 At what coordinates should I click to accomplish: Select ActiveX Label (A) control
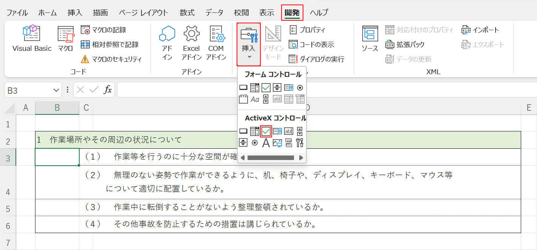point(266,143)
